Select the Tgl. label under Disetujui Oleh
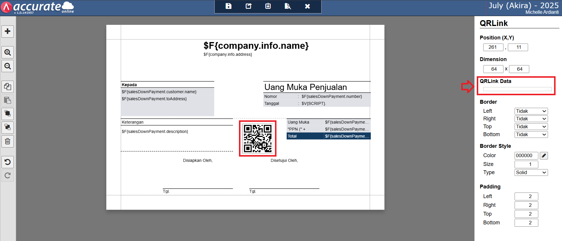The image size is (562, 241). coord(252,191)
